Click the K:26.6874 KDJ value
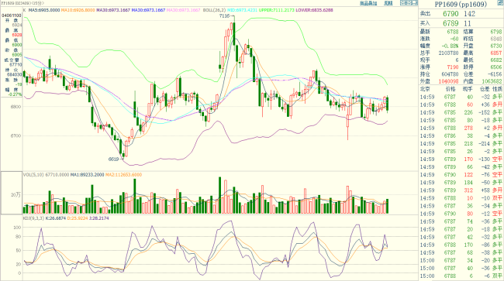This screenshot has height=281, width=504. click(56, 218)
